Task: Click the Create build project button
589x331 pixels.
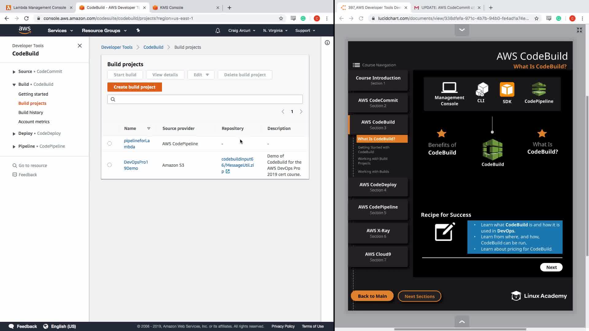Action: click(134, 87)
